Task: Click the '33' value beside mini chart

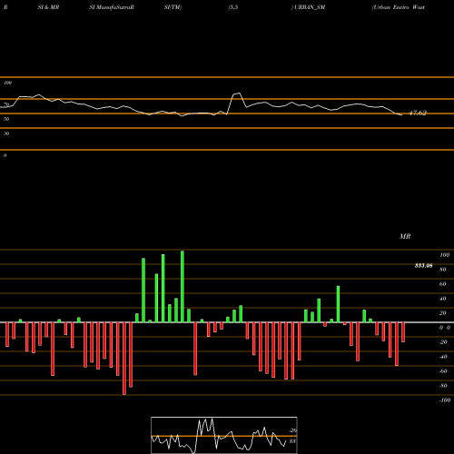Action: pyautogui.click(x=292, y=441)
